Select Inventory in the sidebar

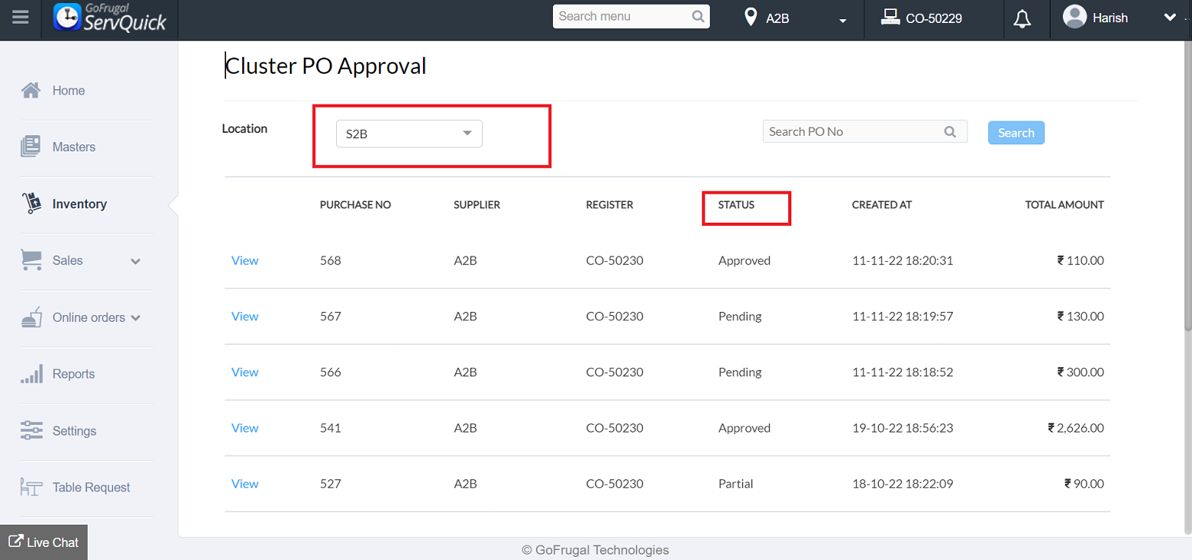[79, 204]
